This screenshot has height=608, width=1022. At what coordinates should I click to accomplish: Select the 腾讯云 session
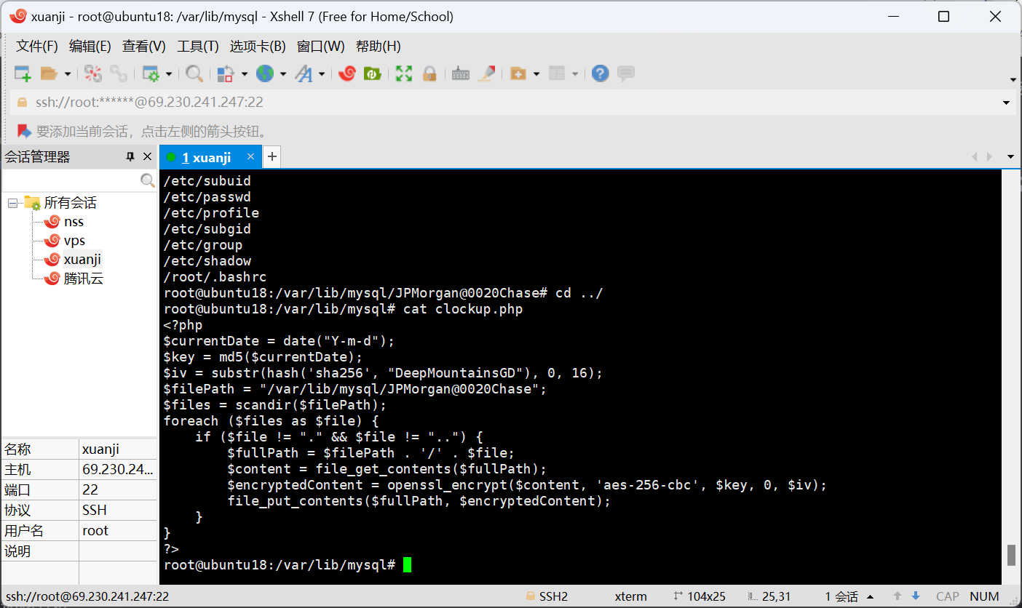[x=84, y=279]
